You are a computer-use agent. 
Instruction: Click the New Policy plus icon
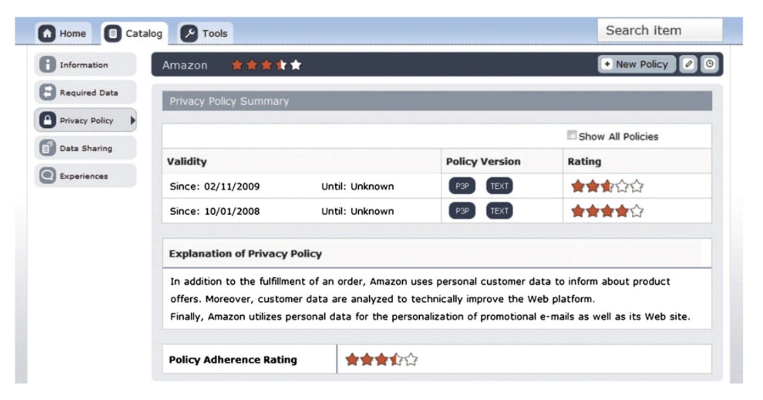pos(607,64)
